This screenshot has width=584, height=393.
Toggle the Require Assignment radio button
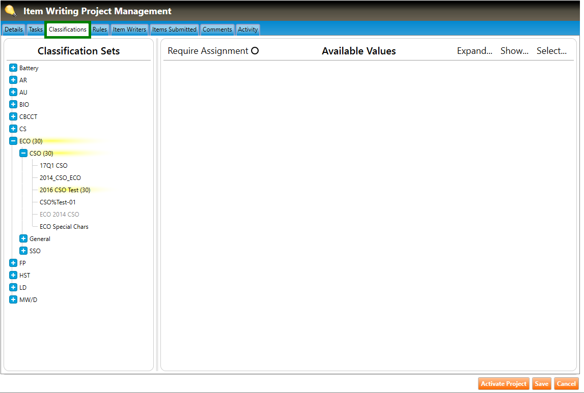click(255, 51)
